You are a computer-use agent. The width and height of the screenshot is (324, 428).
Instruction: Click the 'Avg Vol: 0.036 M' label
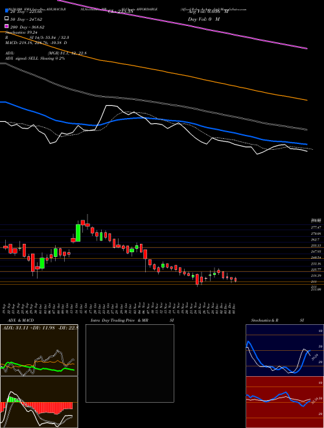(x=209, y=12)
